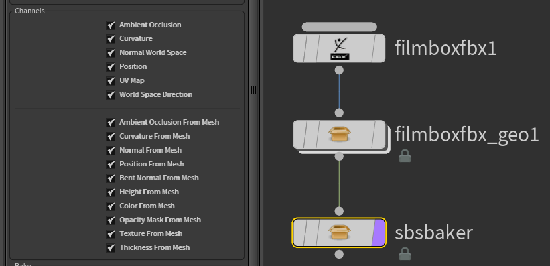The height and width of the screenshot is (266, 550).
Task: Select the green wire above sbsbaker
Action: click(x=339, y=184)
